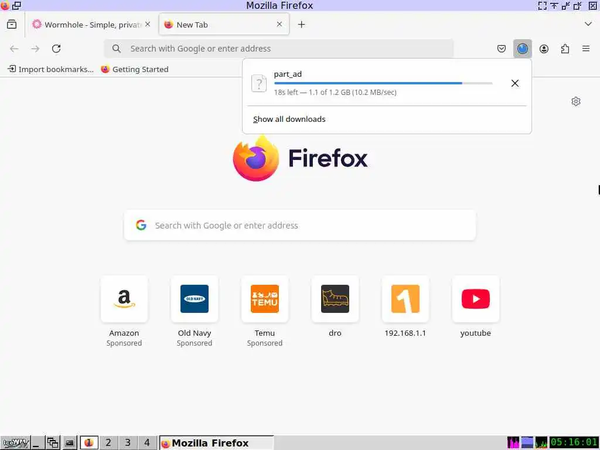The width and height of the screenshot is (600, 450).
Task: Roll up window title bar icon
Action: pyautogui.click(x=554, y=5)
